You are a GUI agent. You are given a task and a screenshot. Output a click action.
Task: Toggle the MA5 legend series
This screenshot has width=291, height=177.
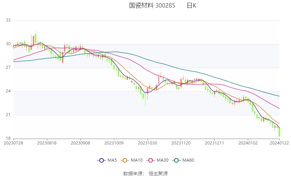pyautogui.click(x=107, y=160)
